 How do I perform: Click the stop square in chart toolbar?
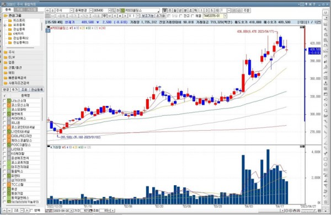[x=120, y=16]
